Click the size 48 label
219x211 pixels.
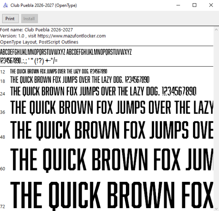point(3,137)
